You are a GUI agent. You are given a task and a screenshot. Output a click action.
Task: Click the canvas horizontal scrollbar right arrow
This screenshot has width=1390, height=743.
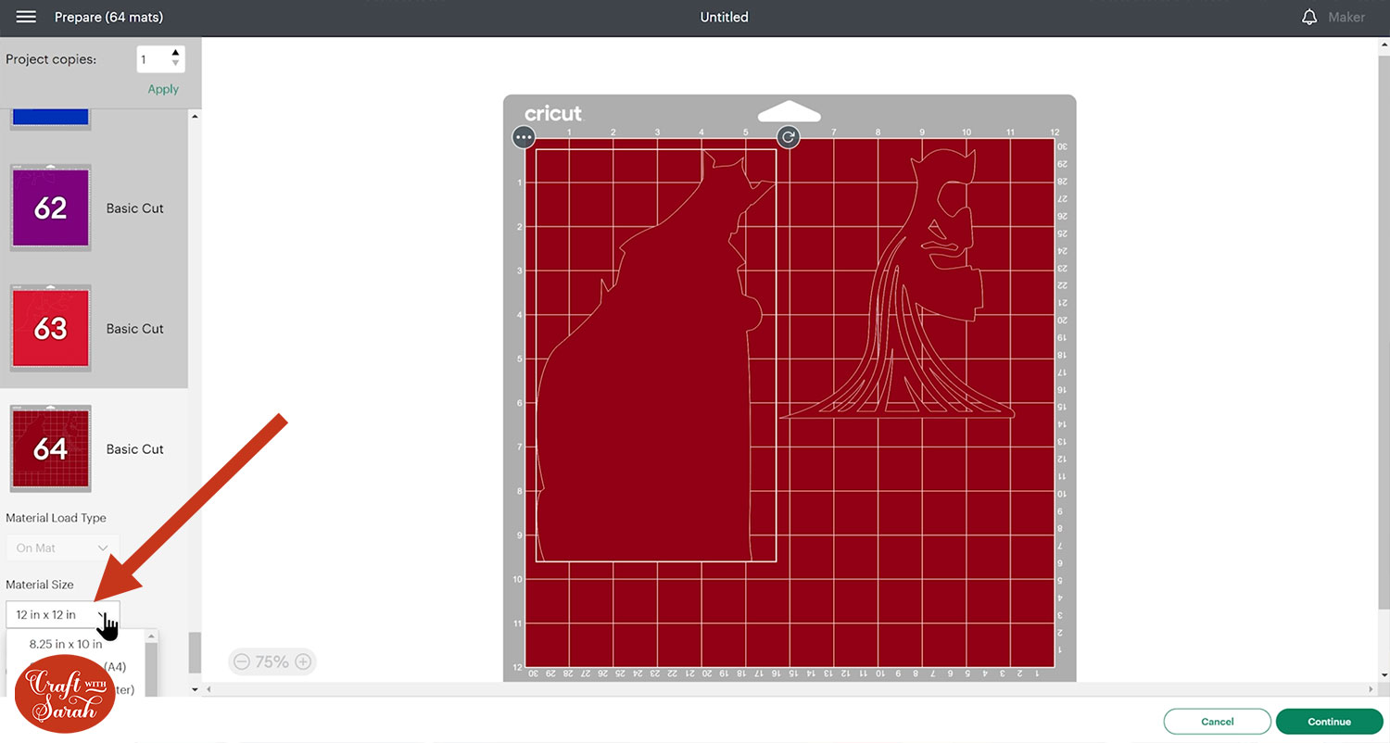point(1371,689)
